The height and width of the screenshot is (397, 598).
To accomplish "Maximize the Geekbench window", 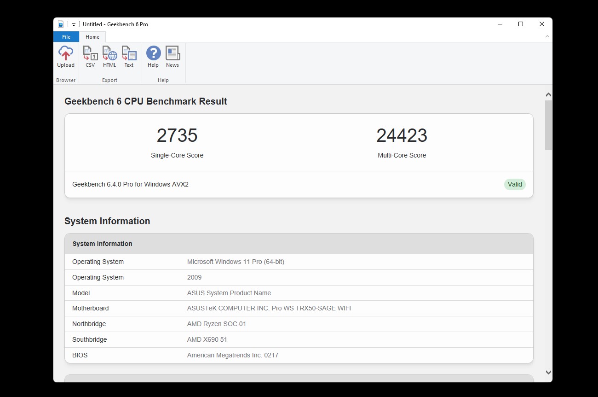I will tap(521, 24).
